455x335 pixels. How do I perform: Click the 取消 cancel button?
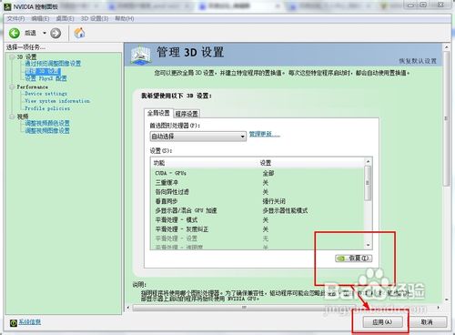coord(427,322)
